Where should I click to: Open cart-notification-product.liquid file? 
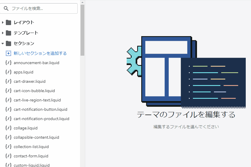41,119
